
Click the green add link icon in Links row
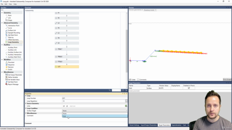[x=126, y=106]
